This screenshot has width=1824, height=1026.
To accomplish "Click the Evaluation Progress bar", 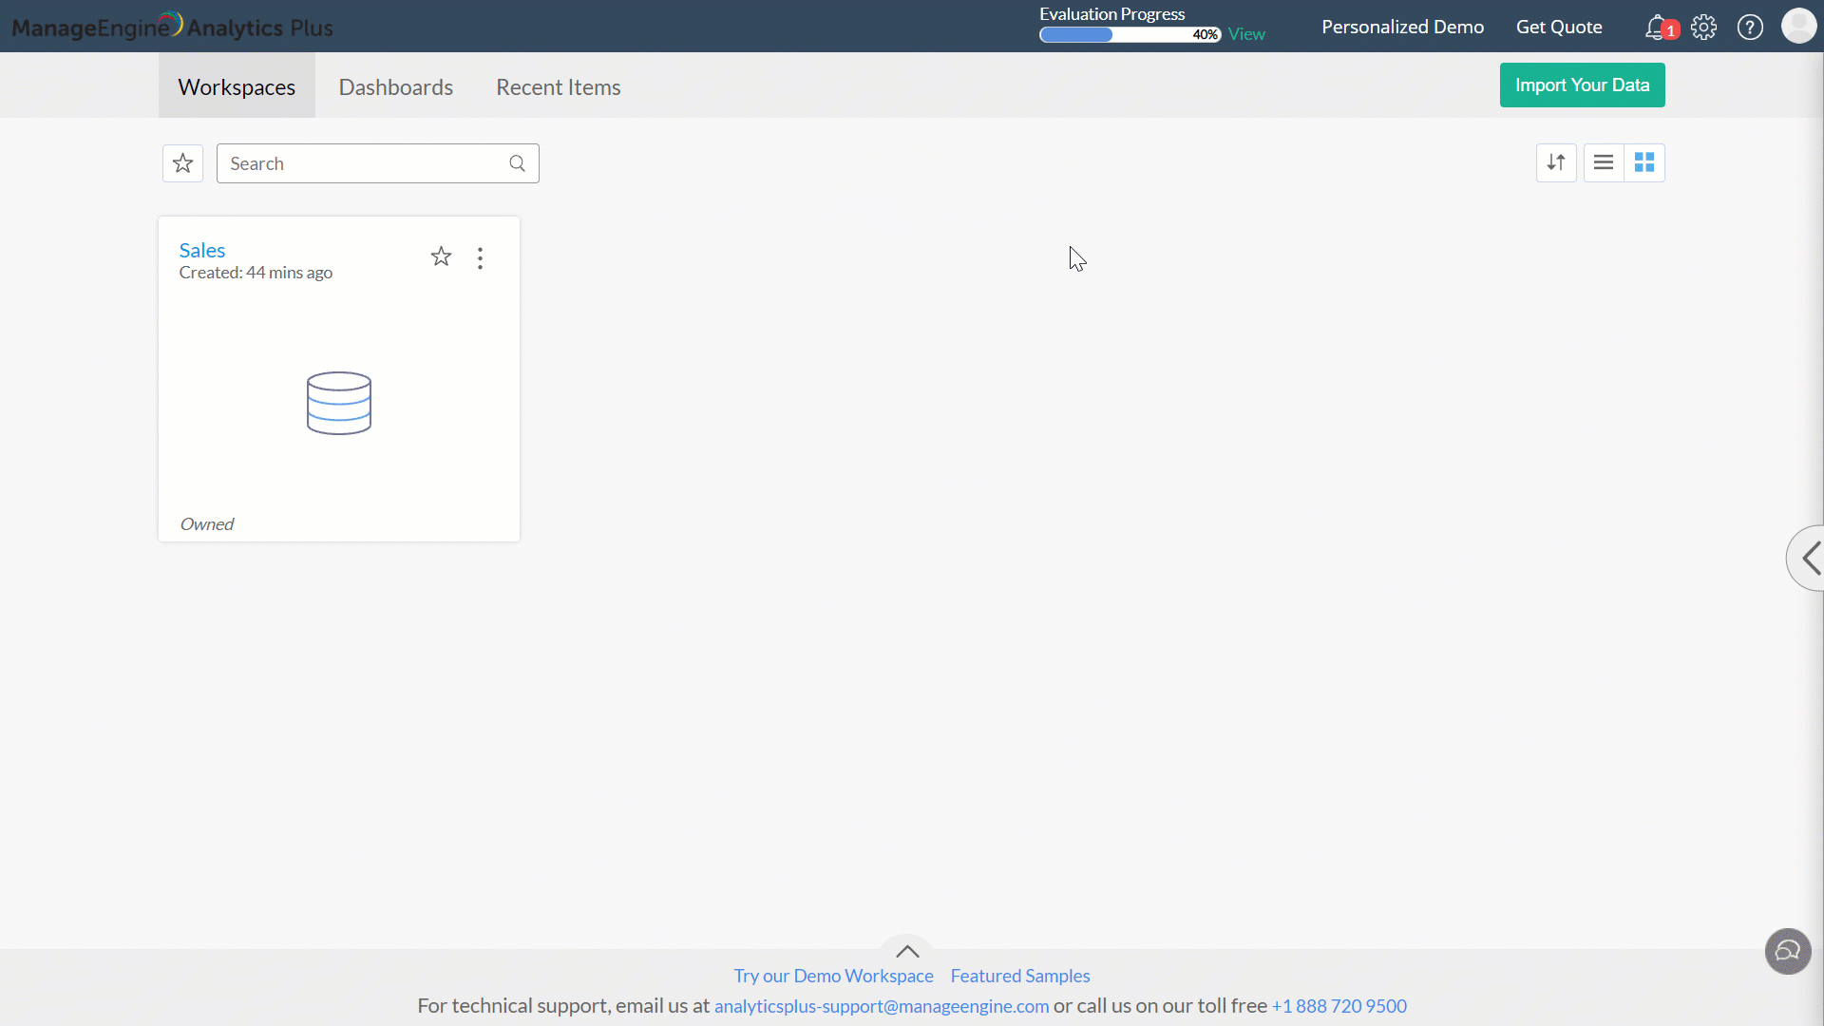I will click(1129, 35).
